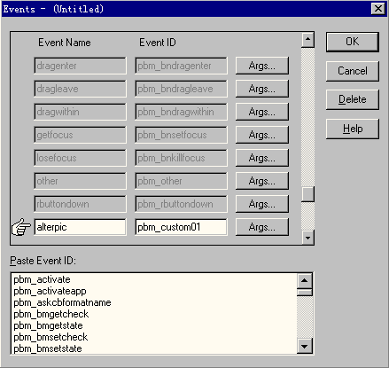Click the alterpic Event Name field

click(x=80, y=227)
